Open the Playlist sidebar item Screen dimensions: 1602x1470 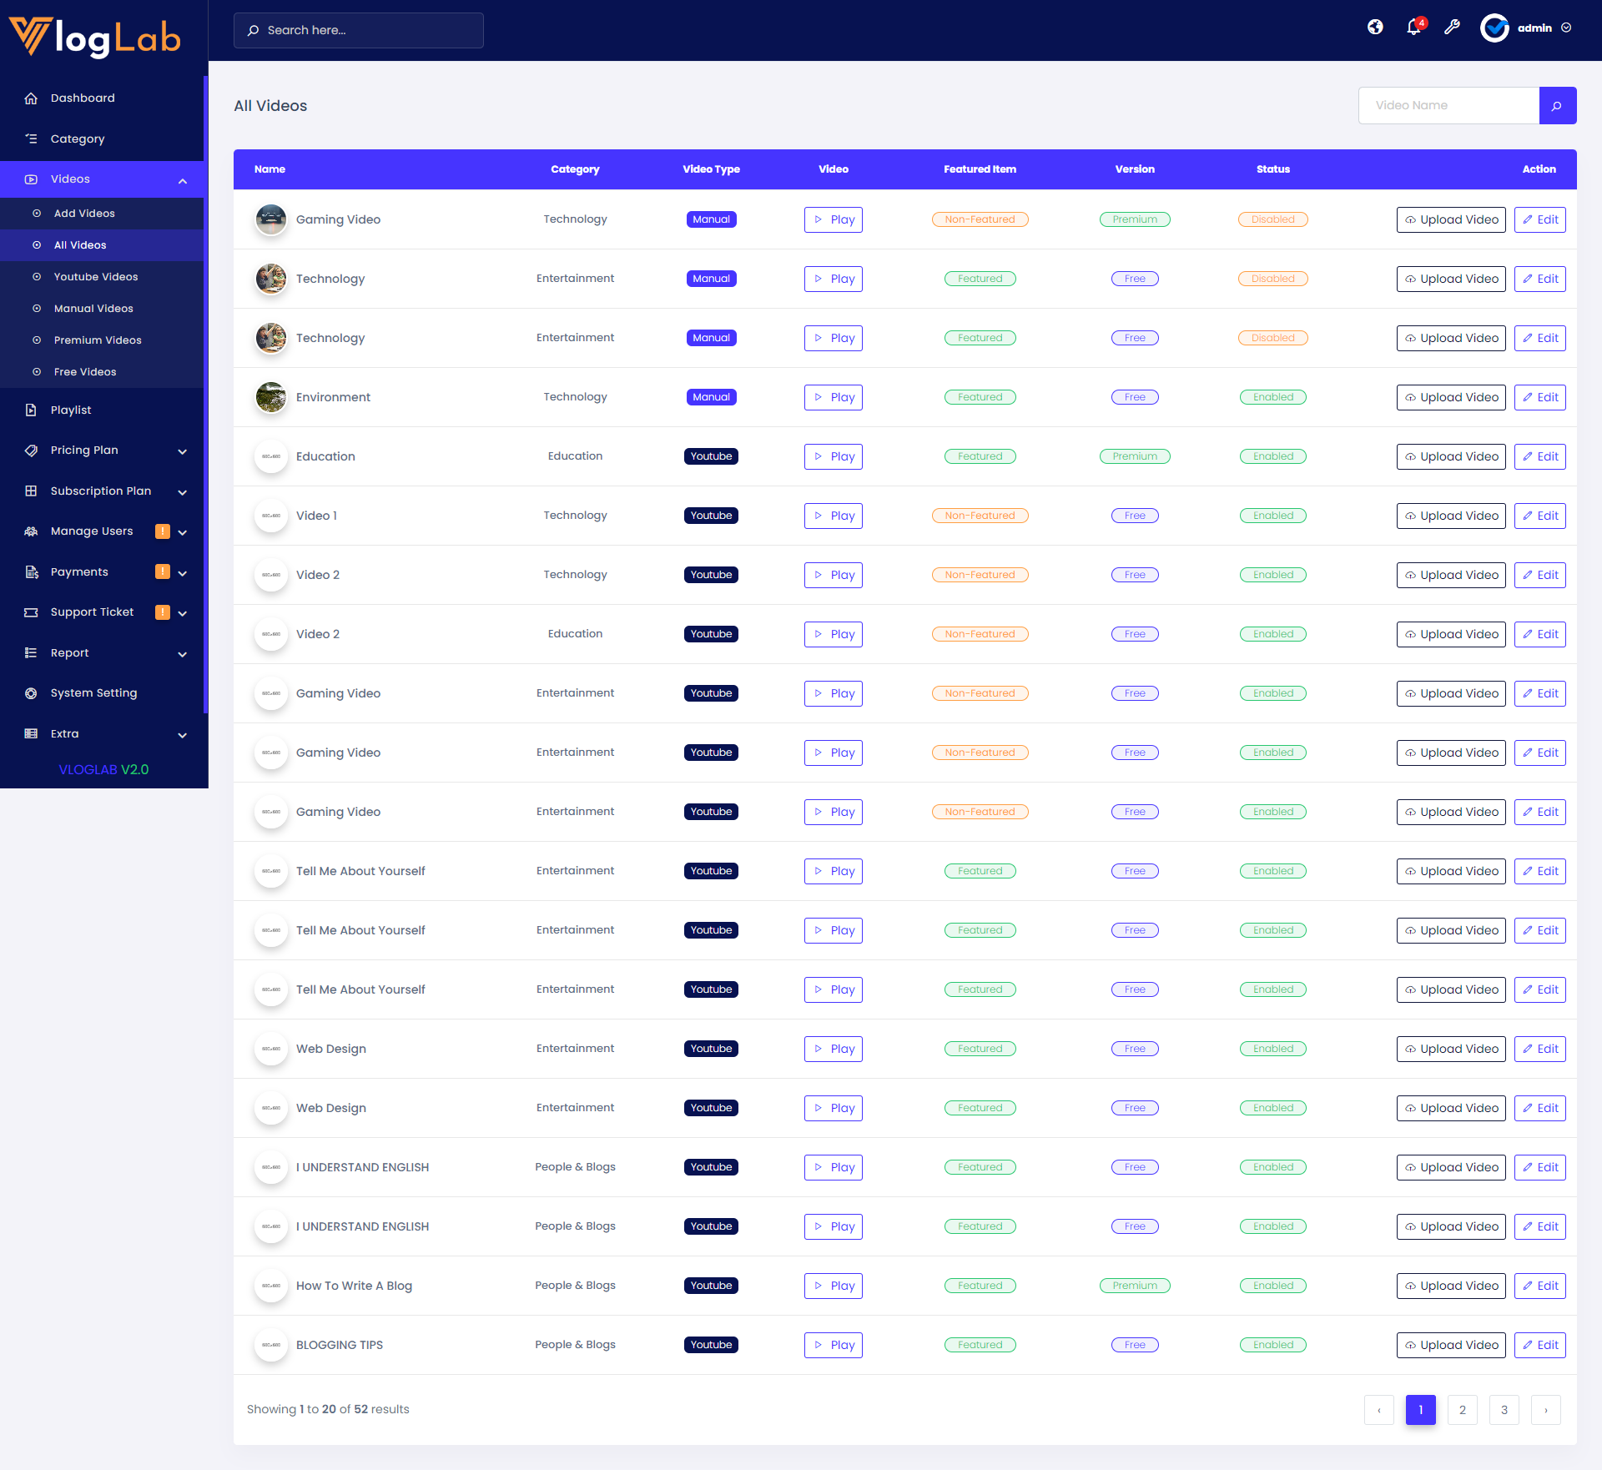(71, 410)
